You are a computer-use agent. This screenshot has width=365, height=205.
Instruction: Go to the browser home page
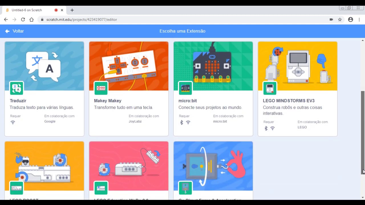click(32, 19)
